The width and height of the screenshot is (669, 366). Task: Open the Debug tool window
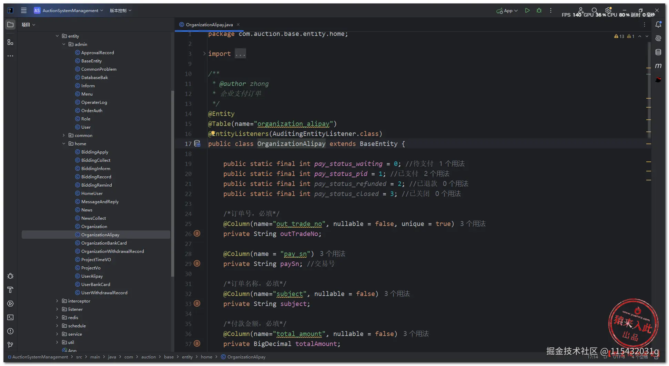(x=10, y=276)
